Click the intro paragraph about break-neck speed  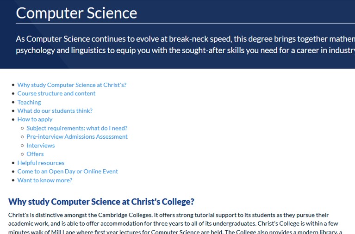point(186,44)
